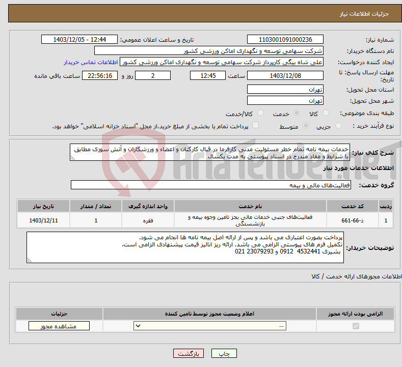The image size is (402, 367).
Task: Click the deadline date field 1403/12/08
Action: coord(285,75)
